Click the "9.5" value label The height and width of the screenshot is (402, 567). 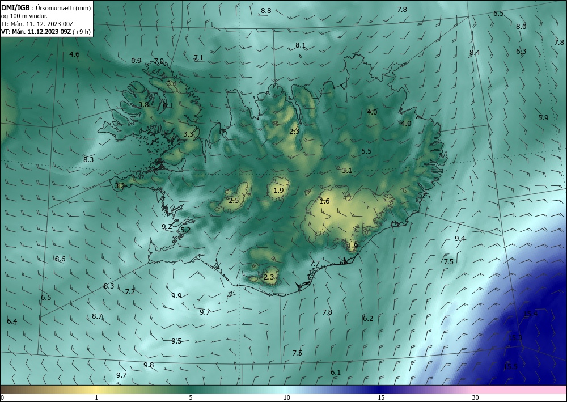(176, 341)
